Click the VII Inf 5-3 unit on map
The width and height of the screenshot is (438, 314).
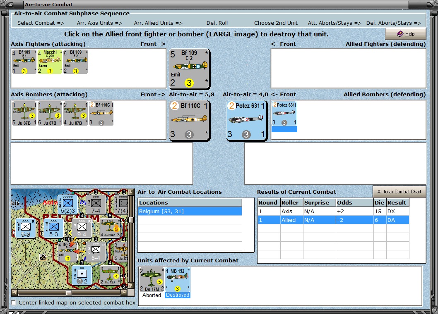[x=25, y=228]
